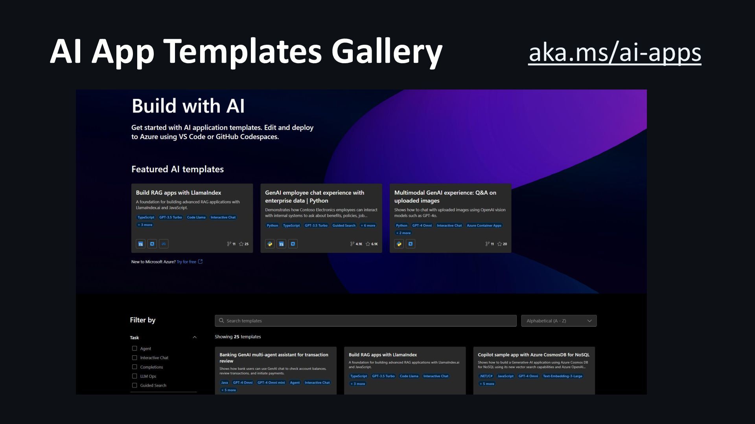
Task: Click the fork count icon on the featured LlamaIndex card
Action: tap(229, 244)
